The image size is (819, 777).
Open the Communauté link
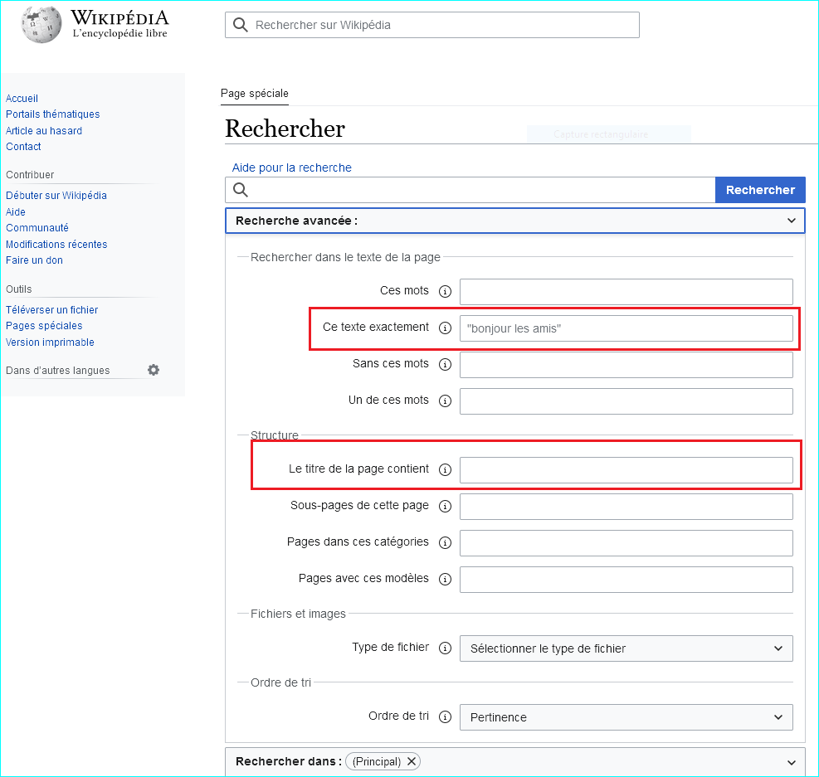(x=37, y=228)
